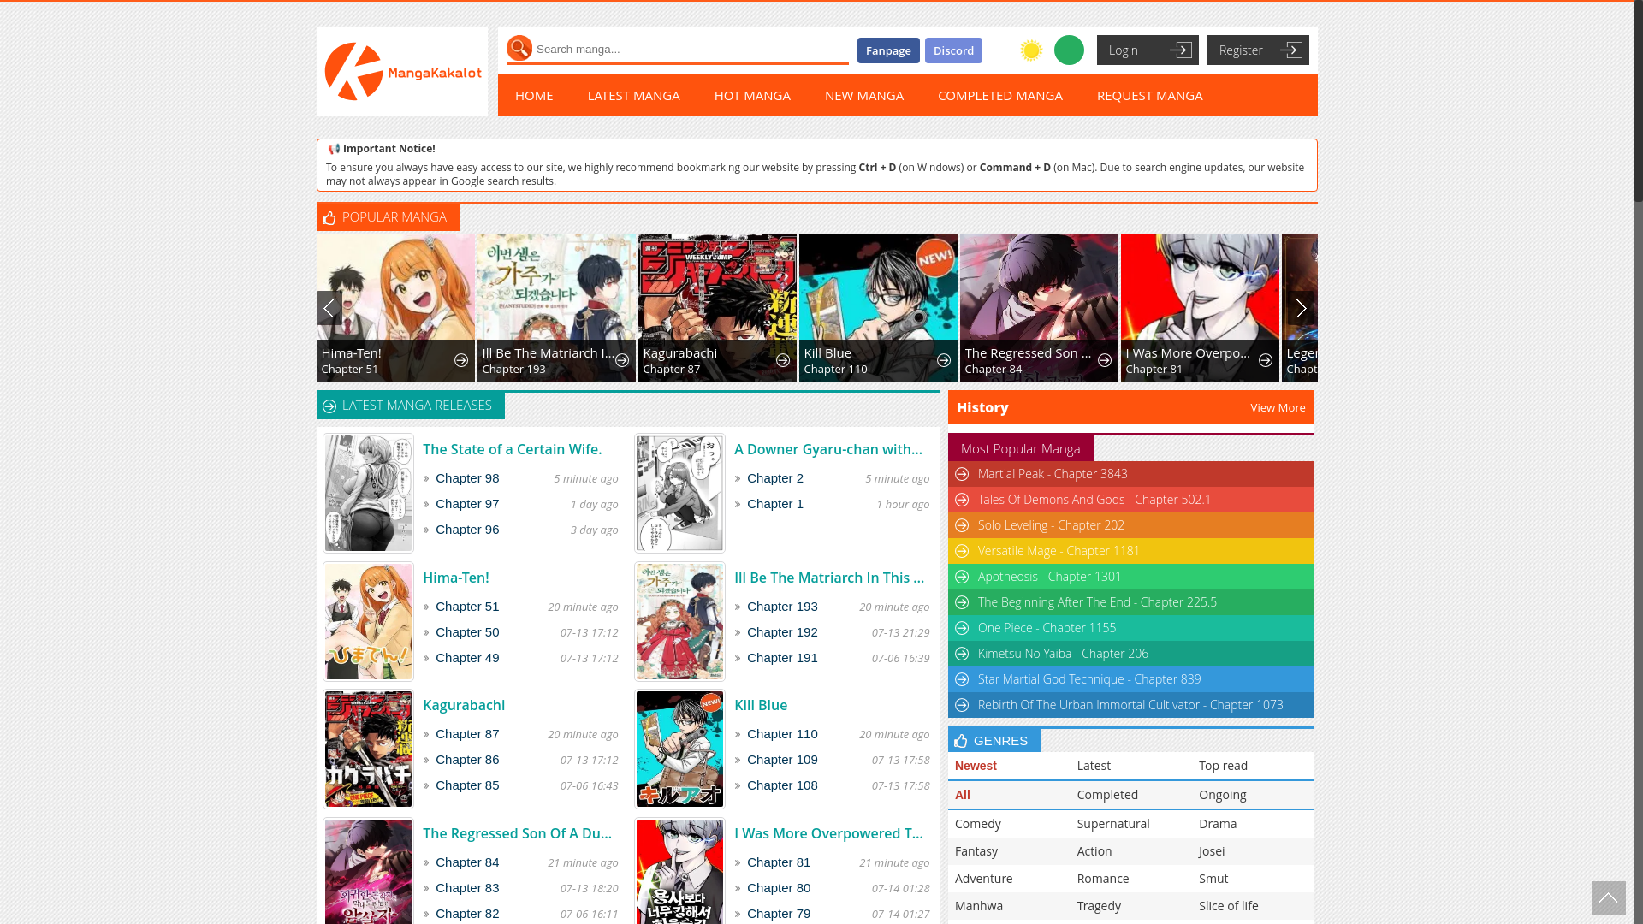Open Kagurabachi Chapter 86
1643x924 pixels.
[x=467, y=760]
